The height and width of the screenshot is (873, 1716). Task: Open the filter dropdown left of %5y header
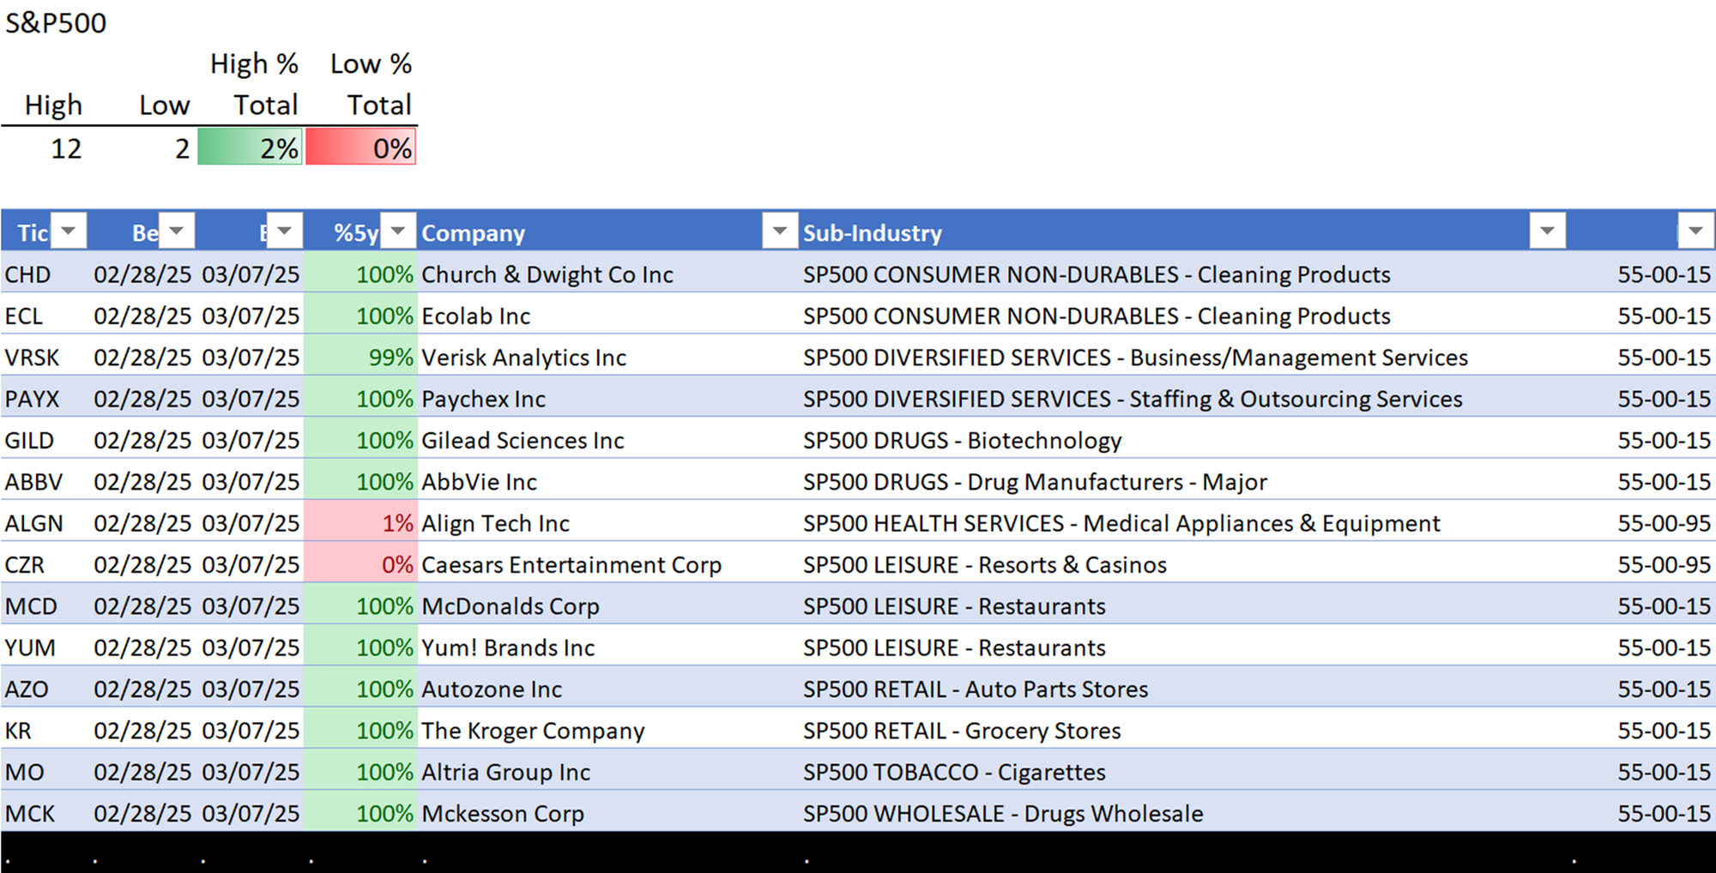click(x=285, y=231)
